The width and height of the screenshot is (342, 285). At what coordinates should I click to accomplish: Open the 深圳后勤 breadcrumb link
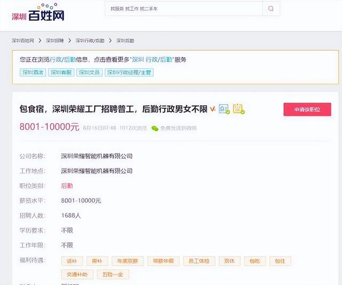[x=125, y=41]
